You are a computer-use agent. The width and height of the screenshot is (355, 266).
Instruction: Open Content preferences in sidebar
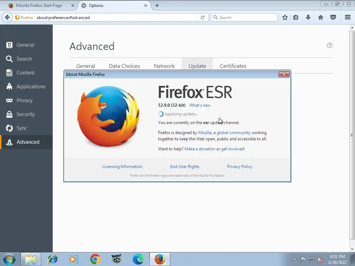[x=26, y=73]
